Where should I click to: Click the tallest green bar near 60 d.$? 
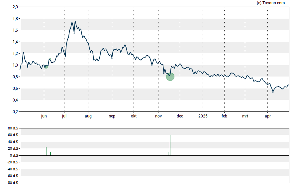pyautogui.click(x=170, y=145)
